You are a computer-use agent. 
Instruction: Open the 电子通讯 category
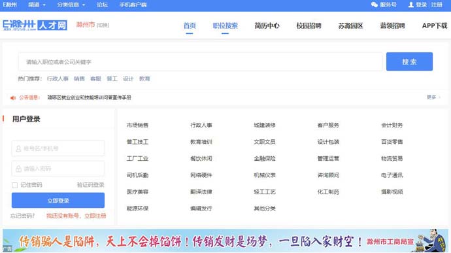click(392, 175)
